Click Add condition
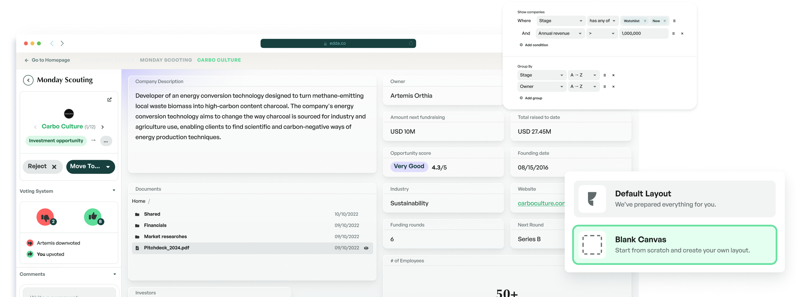 pyautogui.click(x=534, y=45)
